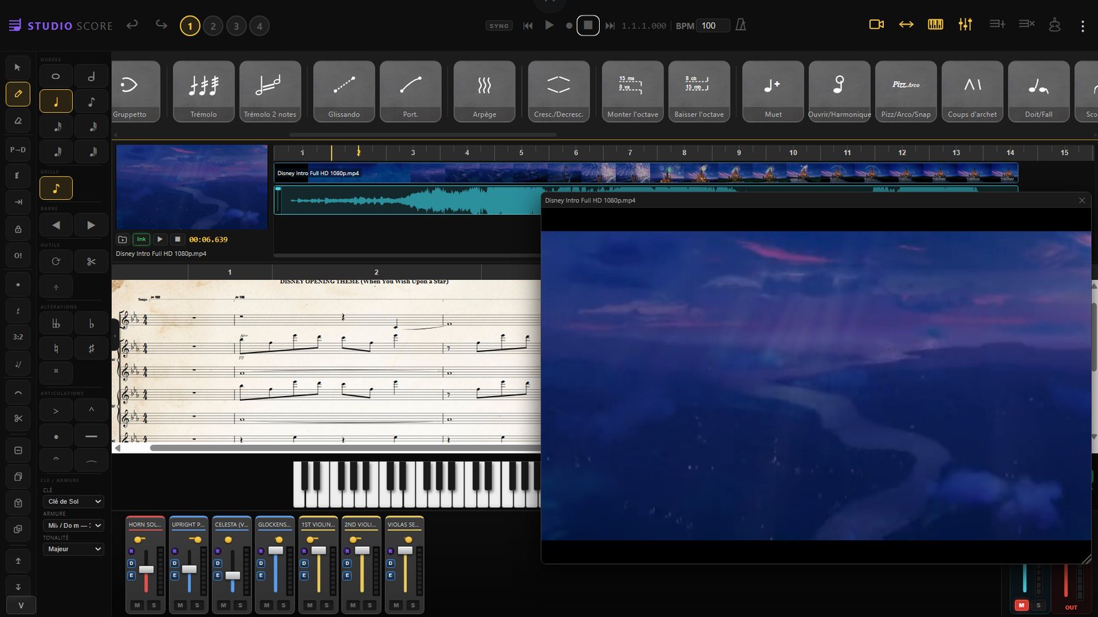Close the Disney Intro video popup
Image resolution: width=1098 pixels, height=617 pixels.
point(1082,200)
